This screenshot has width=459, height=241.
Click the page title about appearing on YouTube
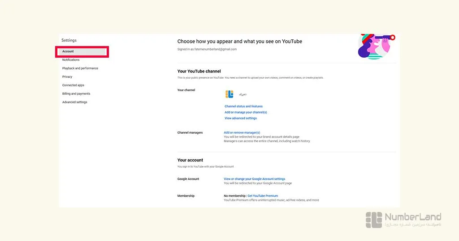tap(240, 42)
